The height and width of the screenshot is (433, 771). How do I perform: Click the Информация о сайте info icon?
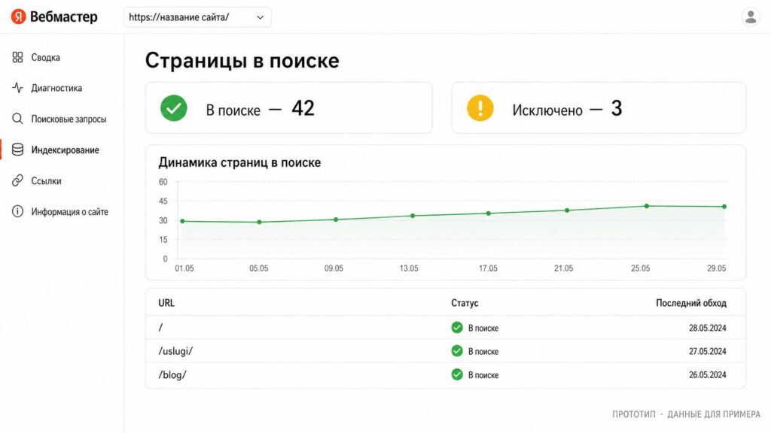(x=18, y=211)
